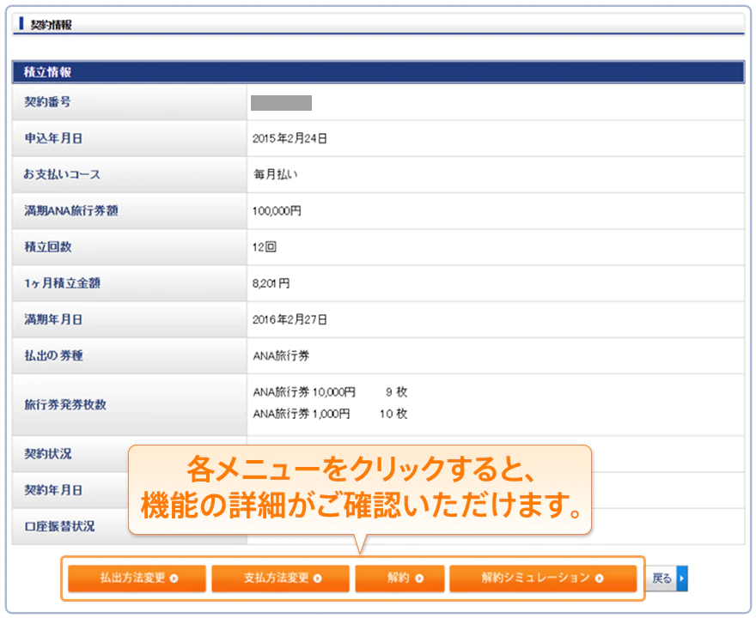The width and height of the screenshot is (756, 618).
Task: Click the 口座振替状況 row label
Action: pyautogui.click(x=59, y=526)
